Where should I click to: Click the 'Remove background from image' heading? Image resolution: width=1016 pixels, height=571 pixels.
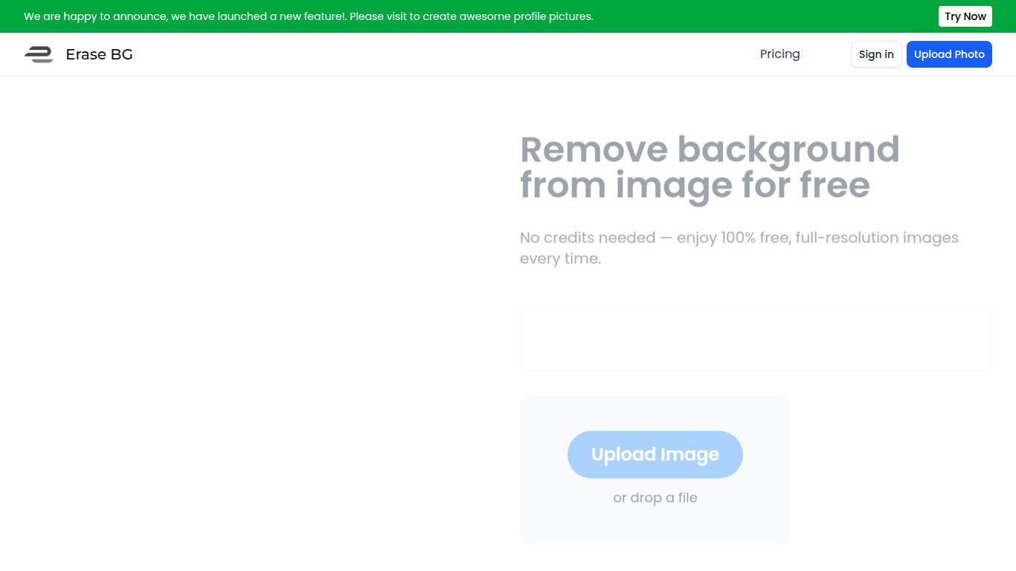coord(710,167)
